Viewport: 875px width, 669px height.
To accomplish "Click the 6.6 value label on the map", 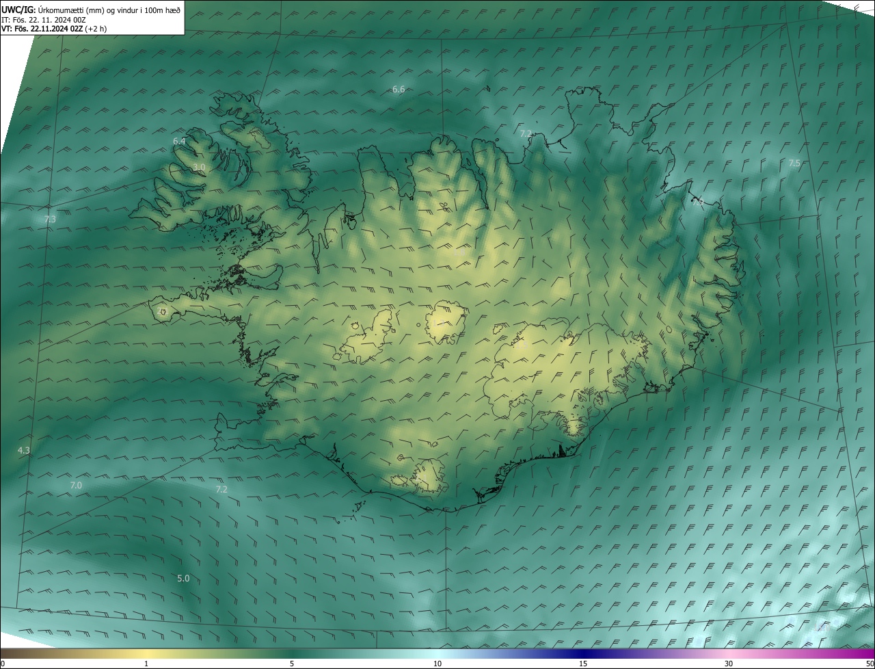I will 399,90.
